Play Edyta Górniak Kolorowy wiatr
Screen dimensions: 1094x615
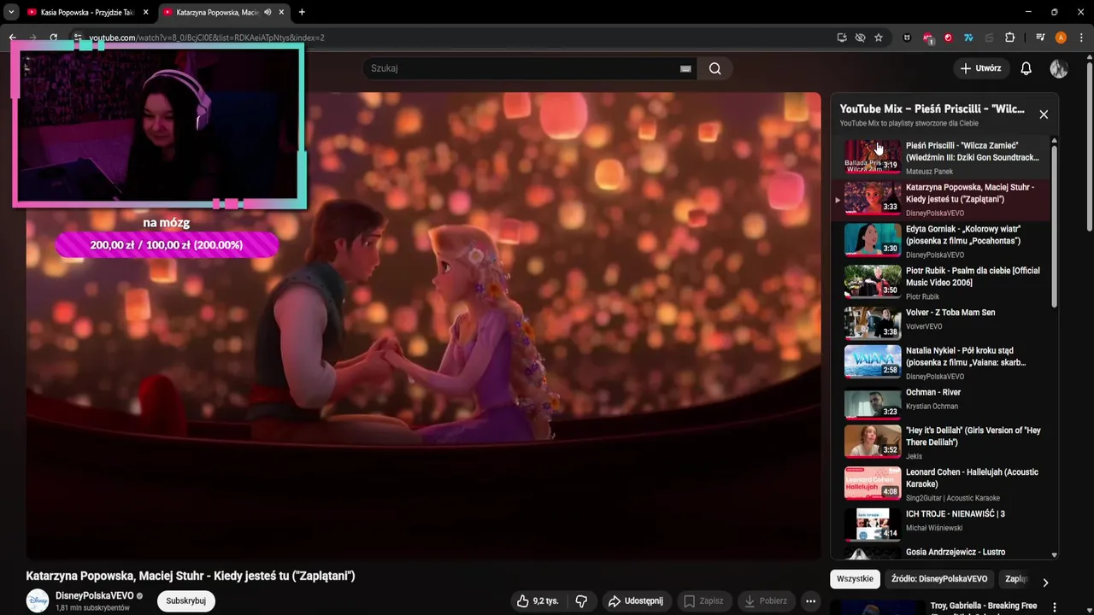point(940,241)
